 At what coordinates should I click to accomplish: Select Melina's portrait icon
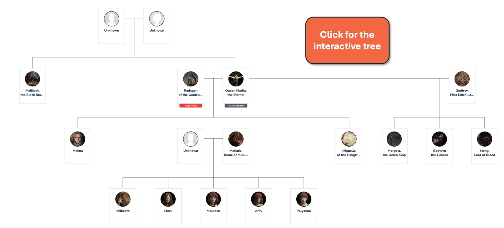pyautogui.click(x=77, y=139)
